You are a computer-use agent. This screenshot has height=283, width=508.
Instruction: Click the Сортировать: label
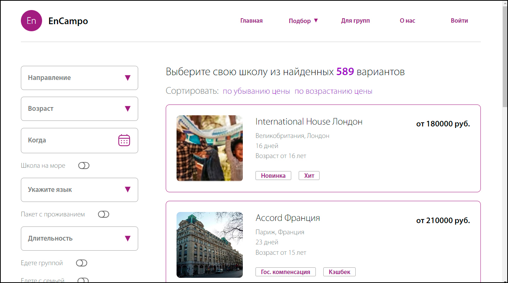192,91
